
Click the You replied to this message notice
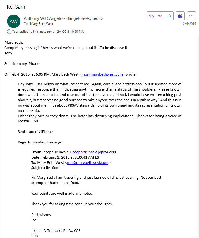[x=48, y=32]
